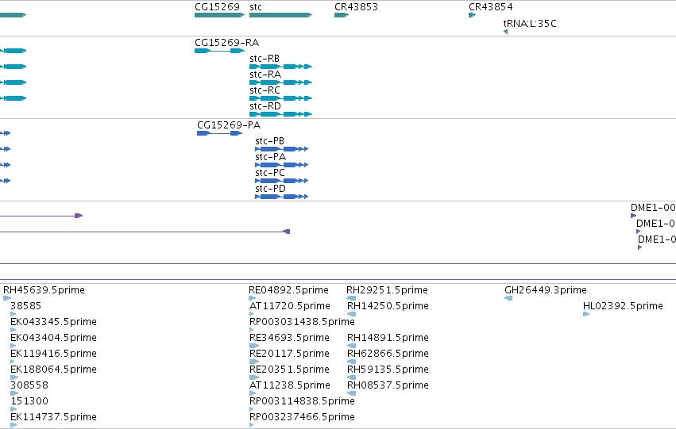
Task: Click the stc gene label
Action: point(256,7)
